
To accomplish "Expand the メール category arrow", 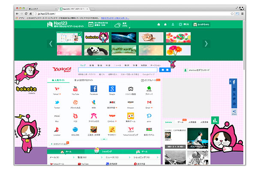I will click(74, 157).
